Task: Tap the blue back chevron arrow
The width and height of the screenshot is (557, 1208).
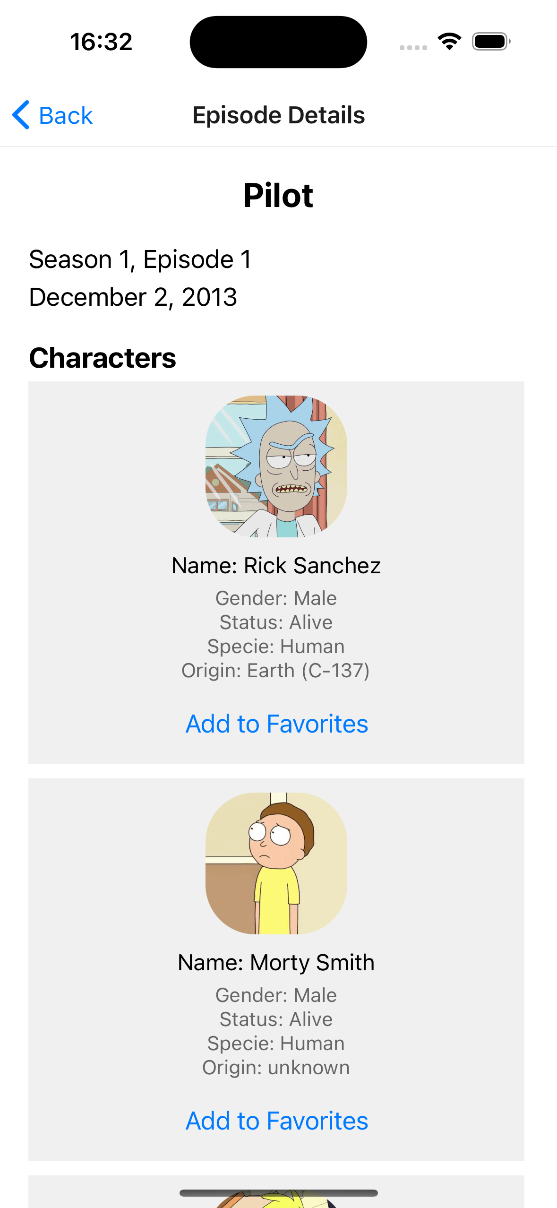Action: coord(21,115)
